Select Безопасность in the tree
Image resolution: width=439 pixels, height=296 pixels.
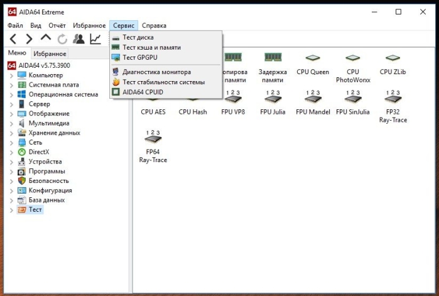43,180
